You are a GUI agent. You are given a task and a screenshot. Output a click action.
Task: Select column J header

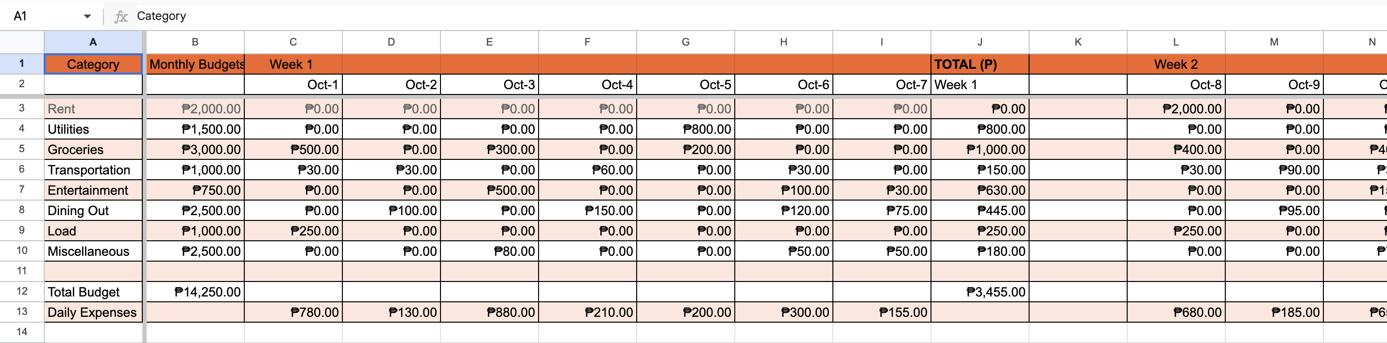point(980,42)
